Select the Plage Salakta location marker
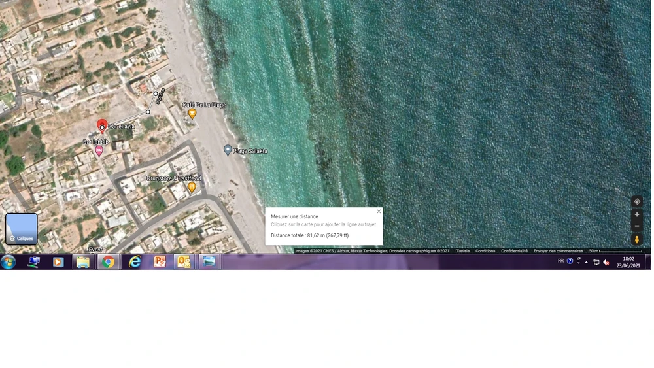 click(x=228, y=150)
